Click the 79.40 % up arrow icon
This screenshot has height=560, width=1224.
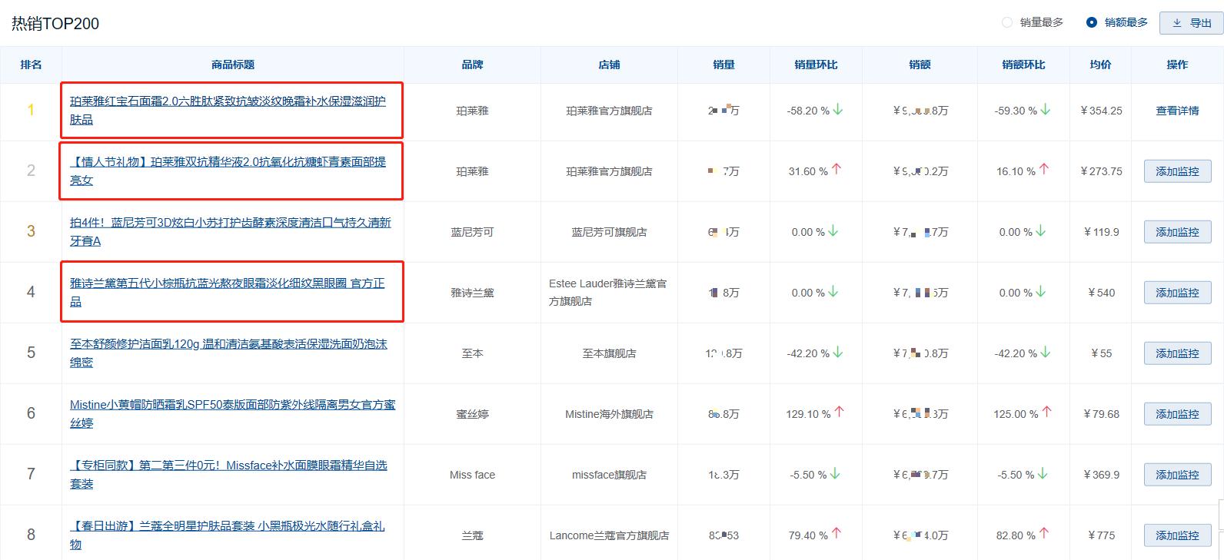coord(837,535)
